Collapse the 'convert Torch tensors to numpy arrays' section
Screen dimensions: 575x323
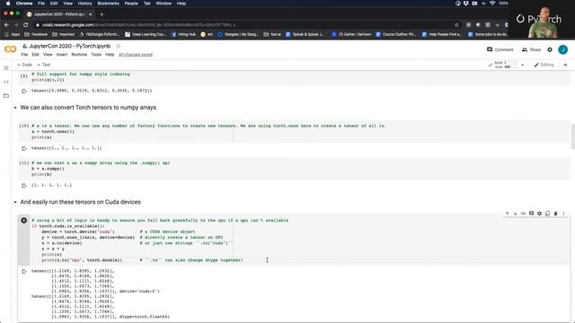pyautogui.click(x=15, y=108)
